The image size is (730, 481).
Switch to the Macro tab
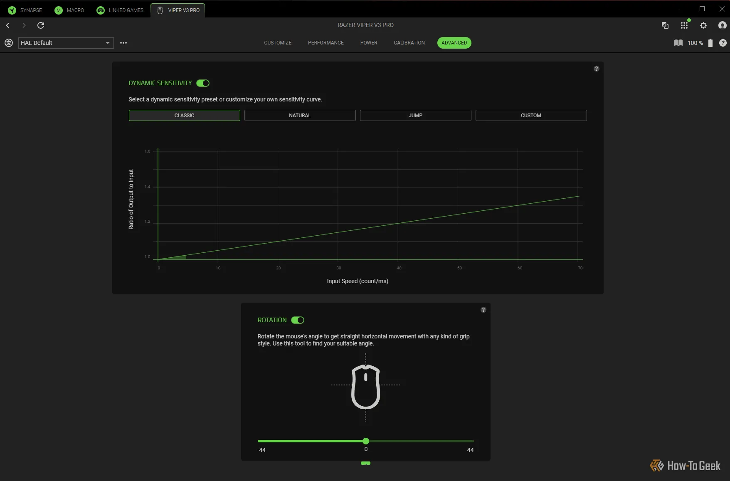69,10
